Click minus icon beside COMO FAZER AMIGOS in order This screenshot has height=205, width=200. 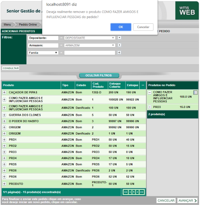click(x=150, y=93)
